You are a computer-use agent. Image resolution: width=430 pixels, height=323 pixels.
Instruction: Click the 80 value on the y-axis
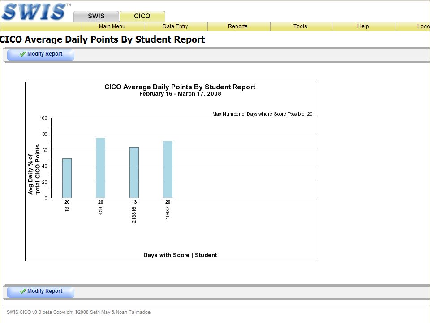click(x=45, y=134)
